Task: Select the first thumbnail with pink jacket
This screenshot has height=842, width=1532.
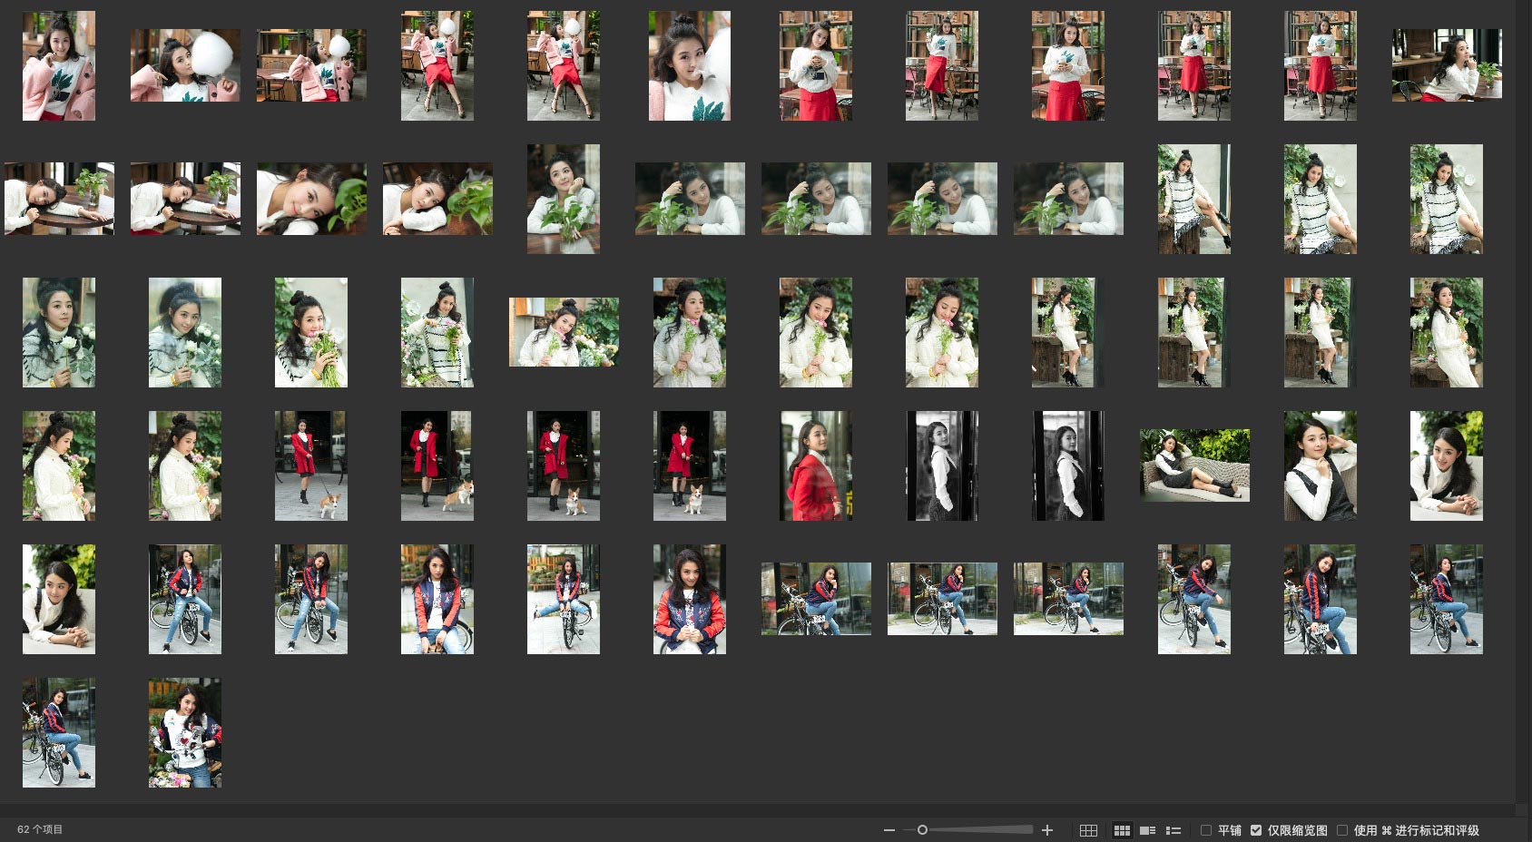Action: click(x=59, y=65)
